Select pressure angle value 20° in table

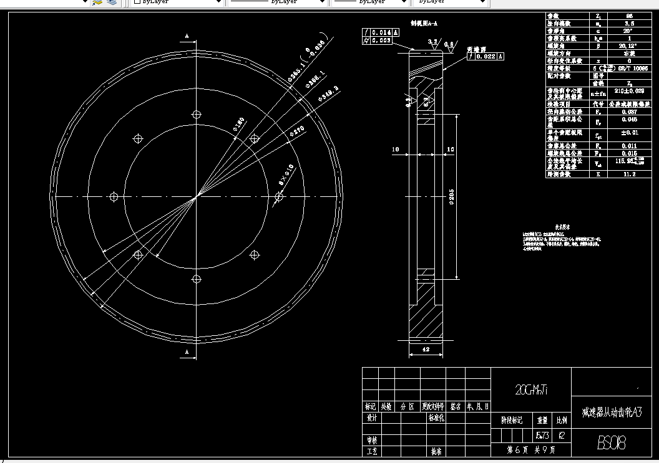(628, 31)
